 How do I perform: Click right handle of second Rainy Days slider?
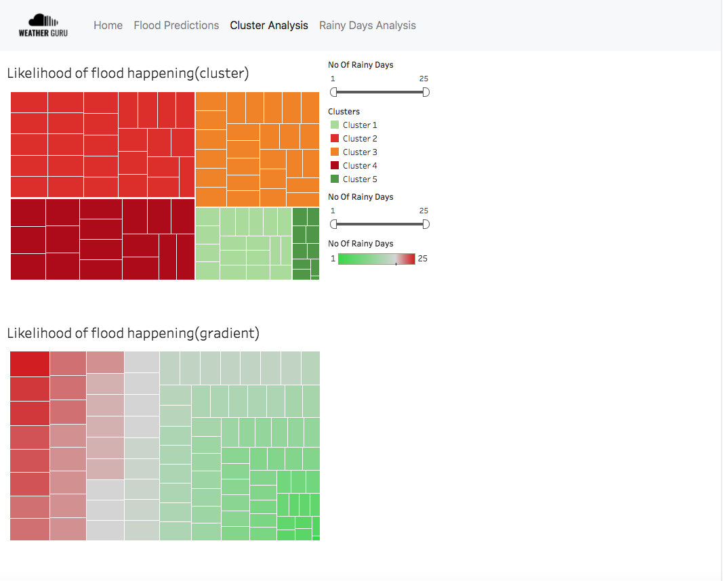[426, 224]
